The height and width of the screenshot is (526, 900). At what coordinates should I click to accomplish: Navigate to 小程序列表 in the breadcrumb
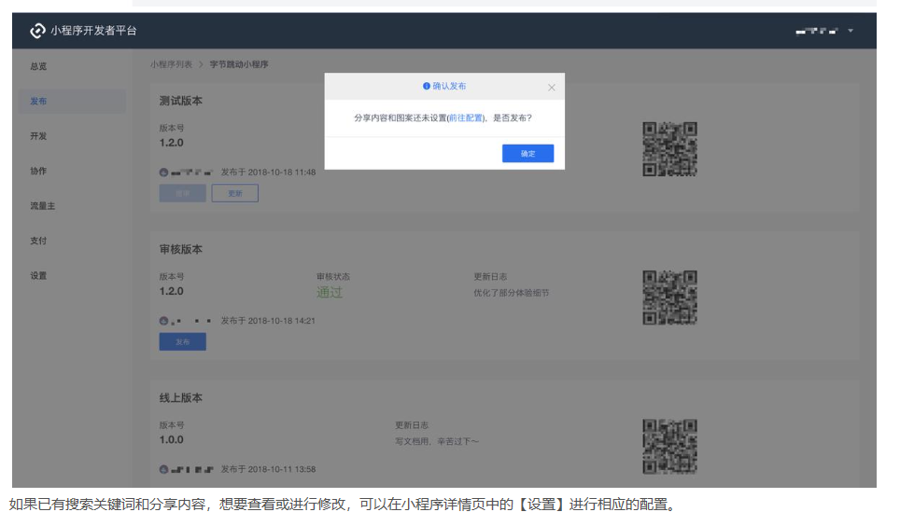coord(171,64)
